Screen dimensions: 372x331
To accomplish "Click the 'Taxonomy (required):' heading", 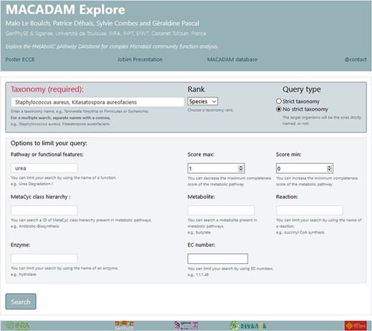I will click(x=47, y=89).
